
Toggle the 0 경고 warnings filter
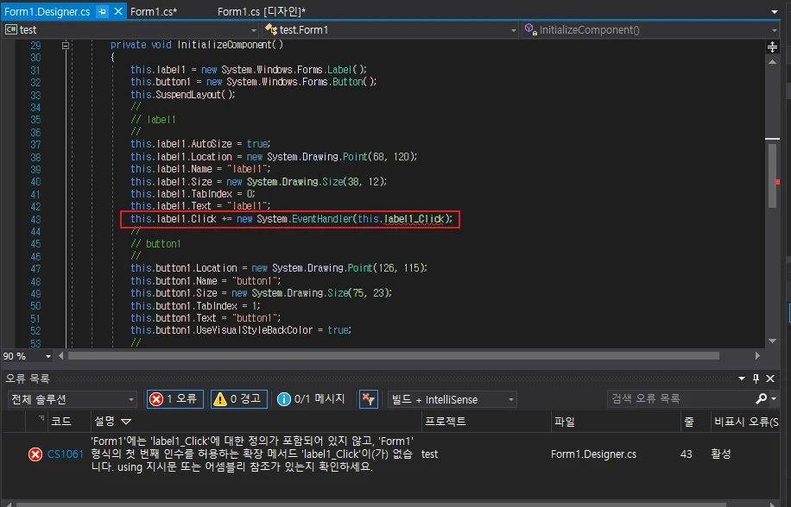[237, 399]
